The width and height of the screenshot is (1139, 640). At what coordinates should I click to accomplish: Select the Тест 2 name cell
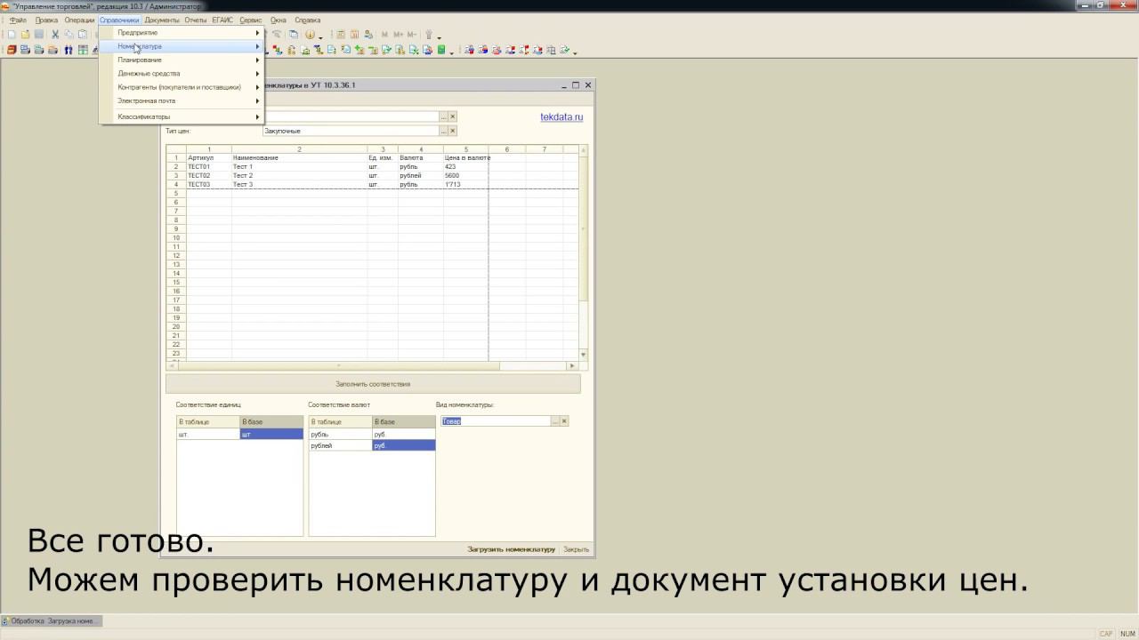299,175
